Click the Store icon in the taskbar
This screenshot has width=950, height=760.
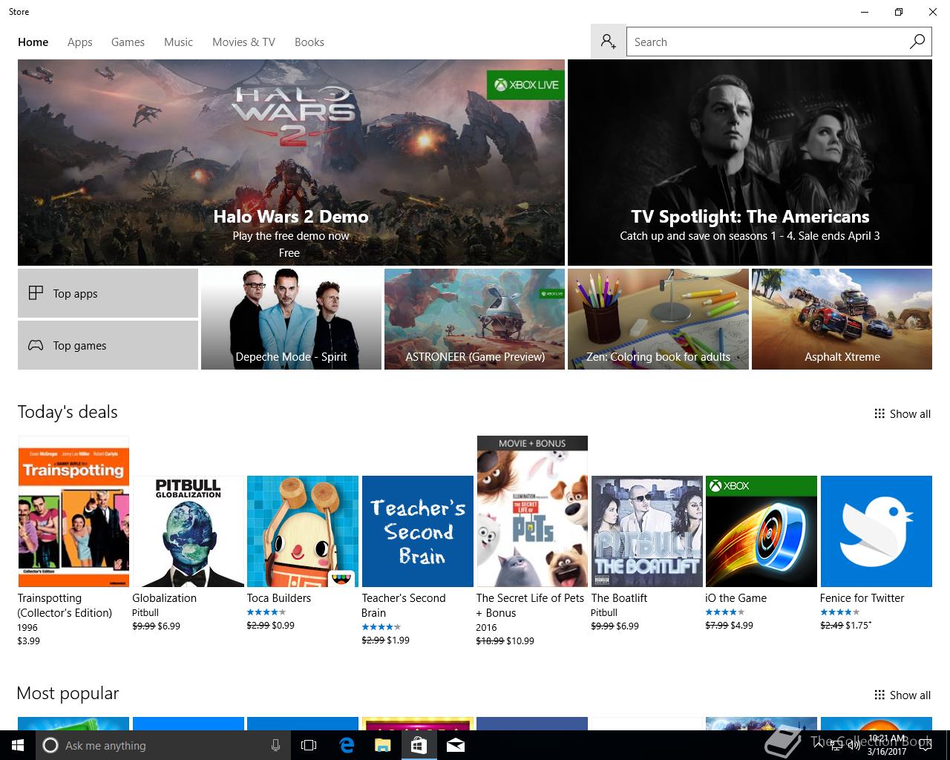click(419, 745)
